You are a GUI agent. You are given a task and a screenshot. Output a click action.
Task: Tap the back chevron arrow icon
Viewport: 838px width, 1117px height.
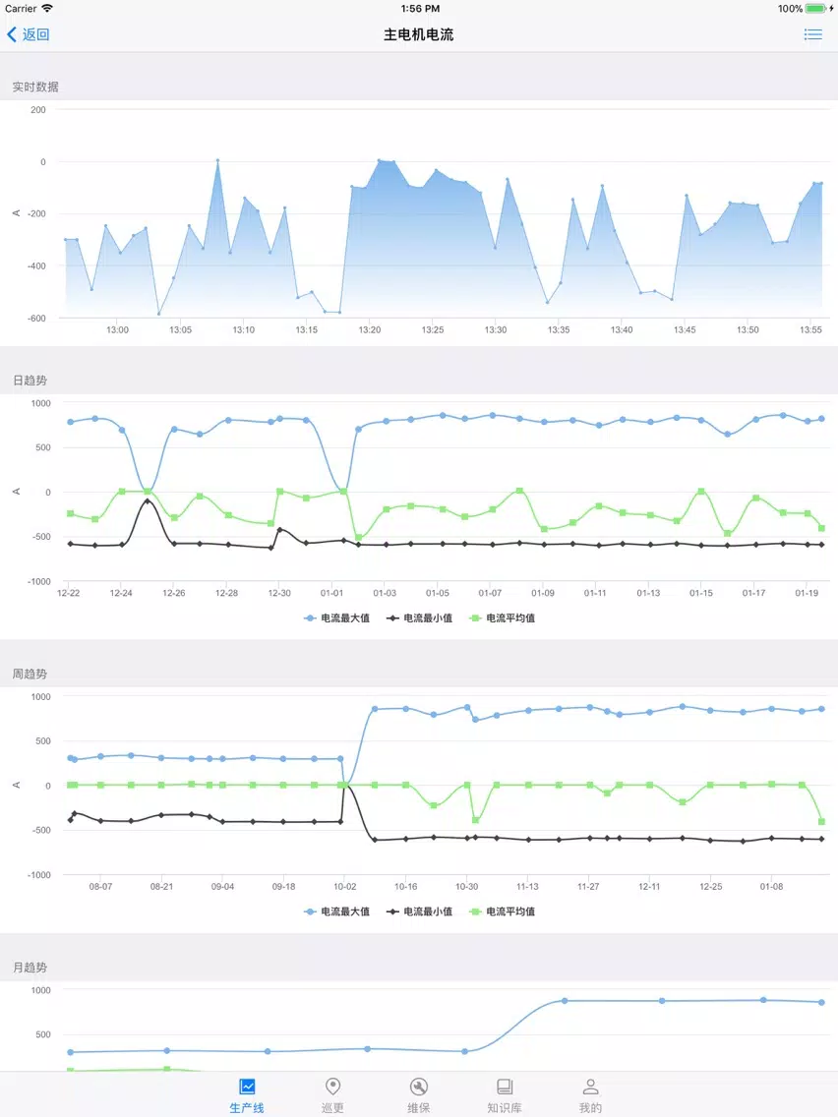click(x=12, y=34)
